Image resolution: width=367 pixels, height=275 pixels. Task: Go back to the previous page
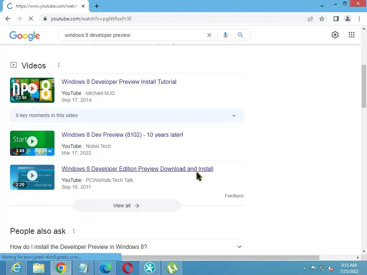click(x=8, y=19)
